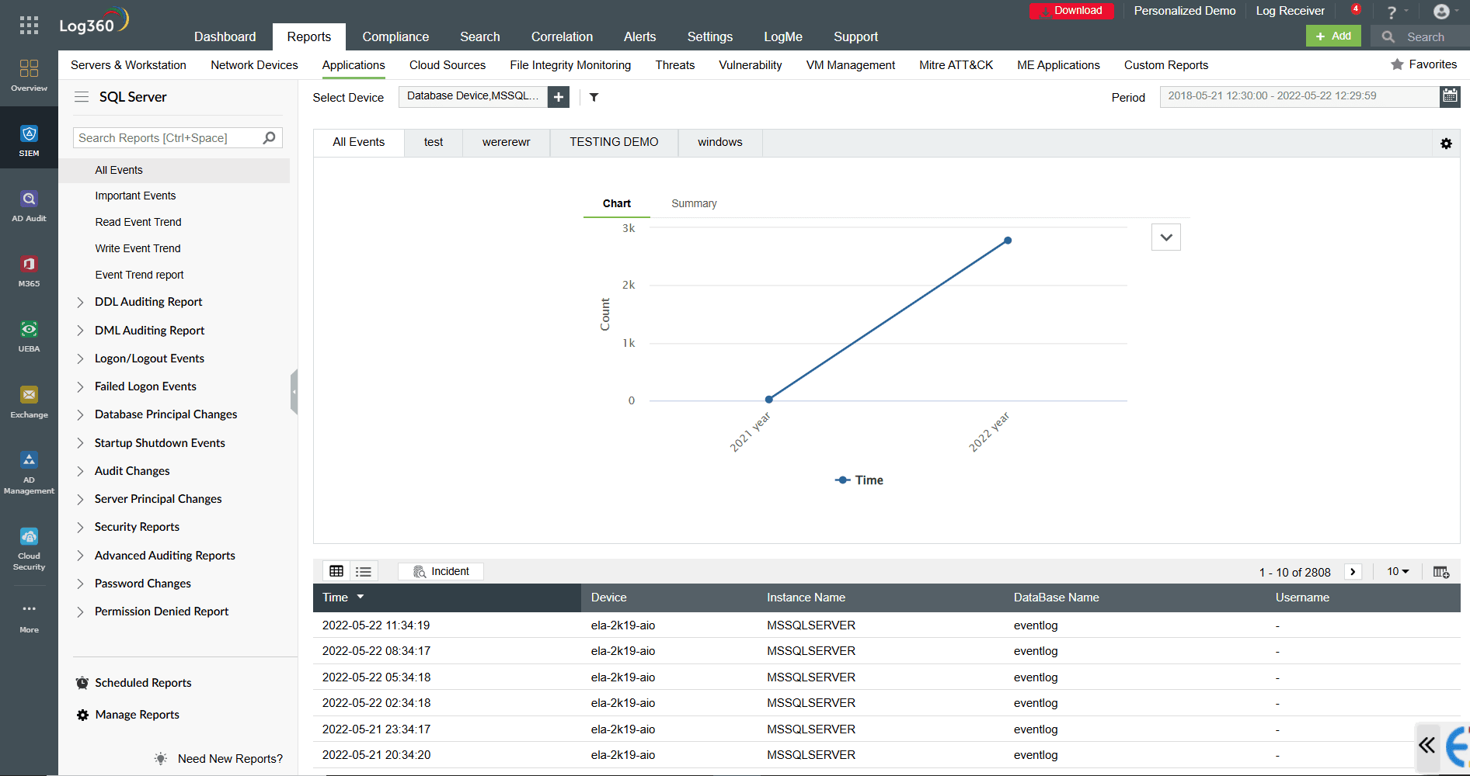The image size is (1470, 776).
Task: Open Personalized Demo link
Action: (x=1185, y=11)
